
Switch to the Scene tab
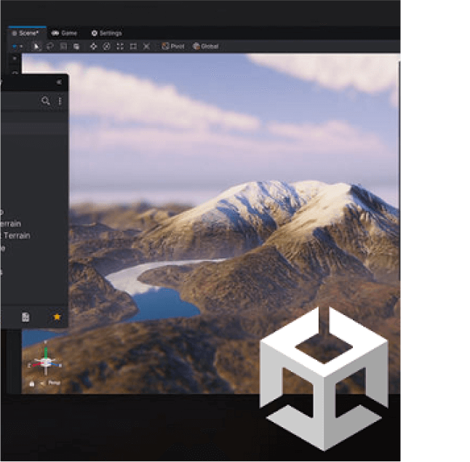click(26, 33)
